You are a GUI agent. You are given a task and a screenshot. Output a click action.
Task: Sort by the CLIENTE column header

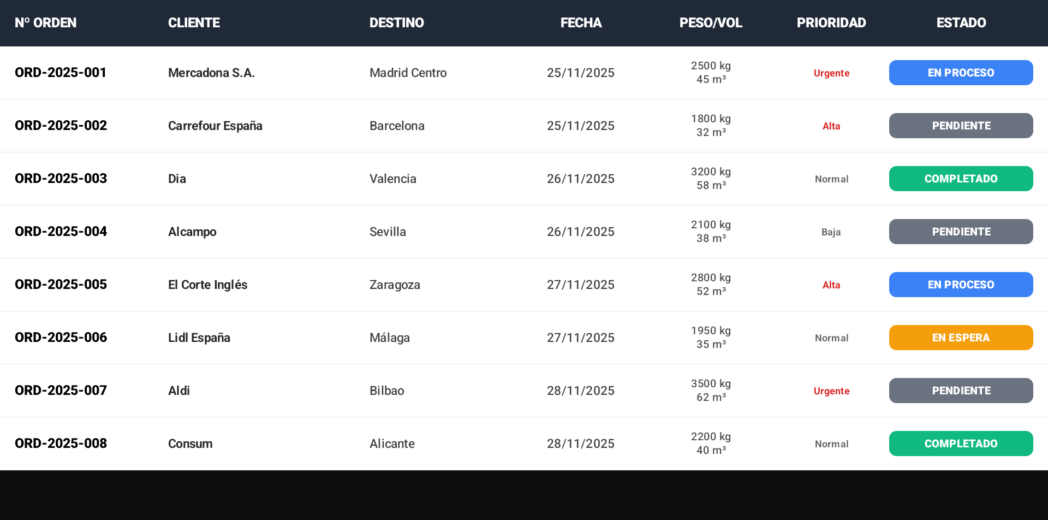(194, 23)
